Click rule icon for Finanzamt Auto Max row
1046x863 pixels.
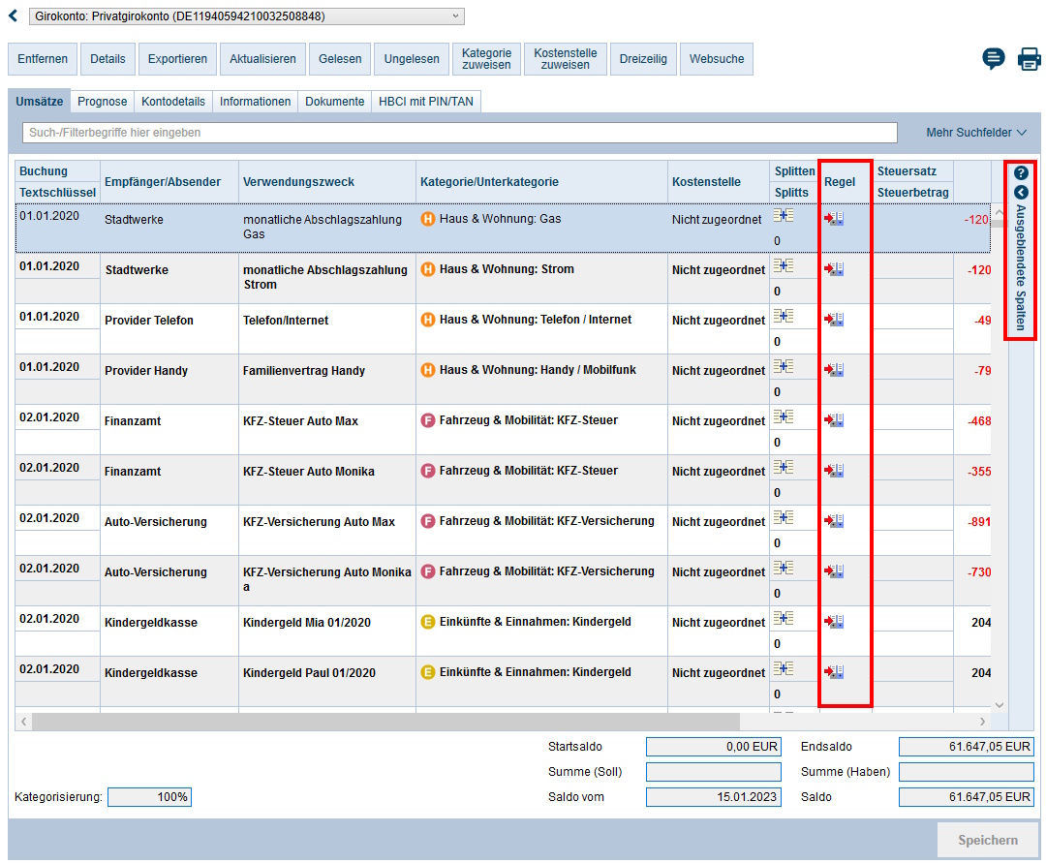tap(834, 419)
